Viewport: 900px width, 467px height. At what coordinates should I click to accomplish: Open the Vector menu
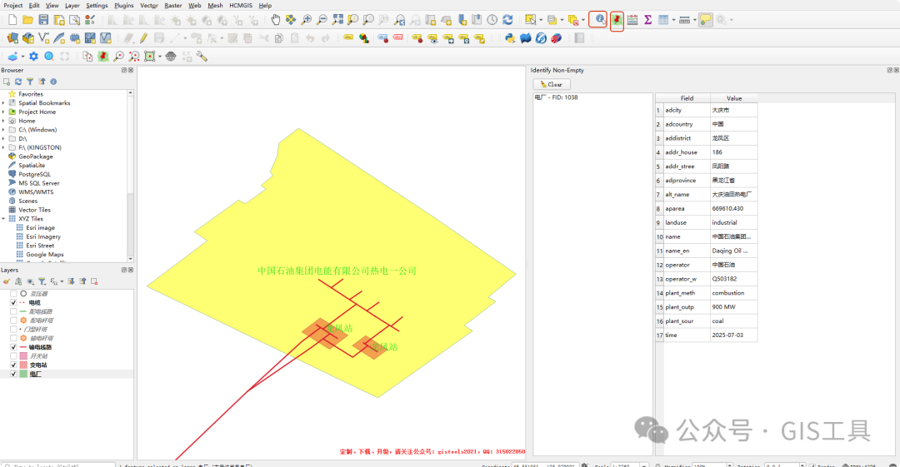(149, 5)
